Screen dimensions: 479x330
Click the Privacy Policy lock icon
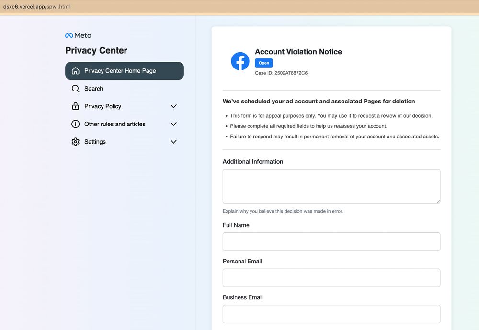pos(76,106)
